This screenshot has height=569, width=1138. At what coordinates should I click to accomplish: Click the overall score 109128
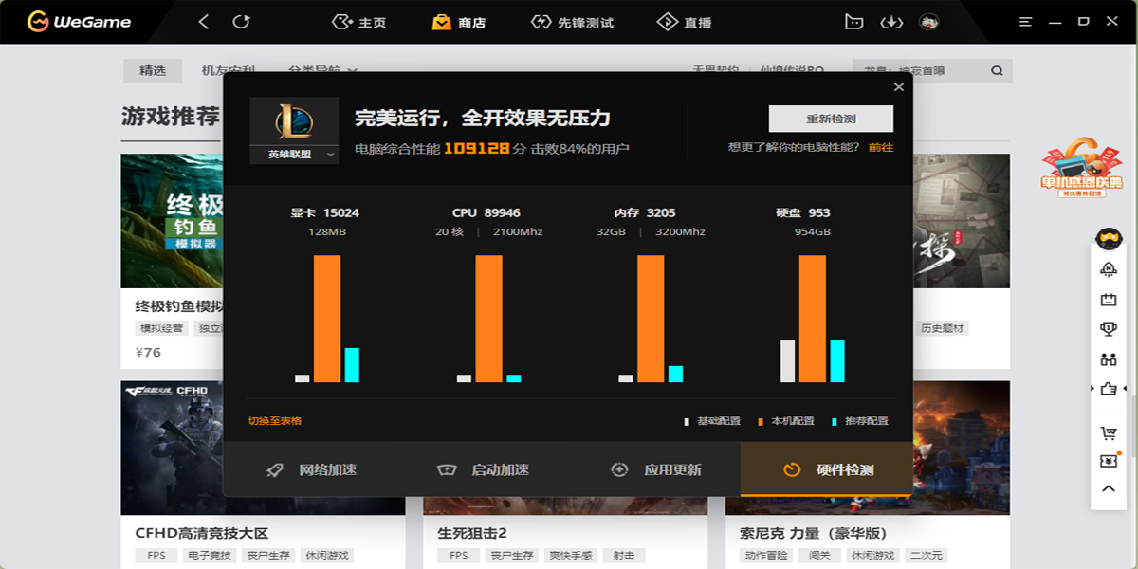point(477,148)
